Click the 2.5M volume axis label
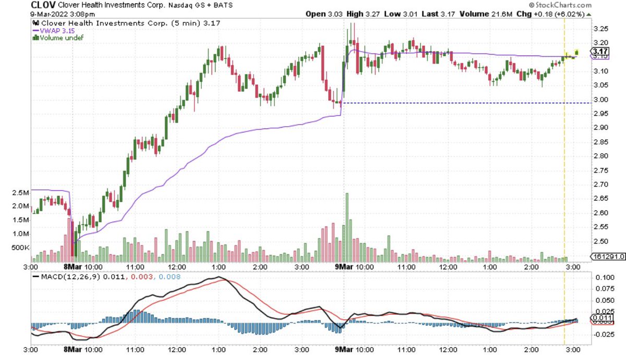This screenshot has width=626, height=355. 21,192
